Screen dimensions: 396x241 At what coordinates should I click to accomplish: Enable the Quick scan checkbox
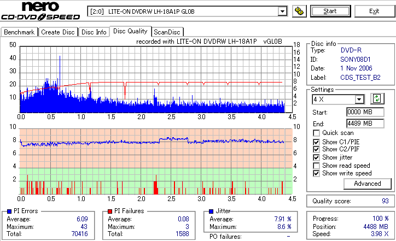(x=316, y=133)
